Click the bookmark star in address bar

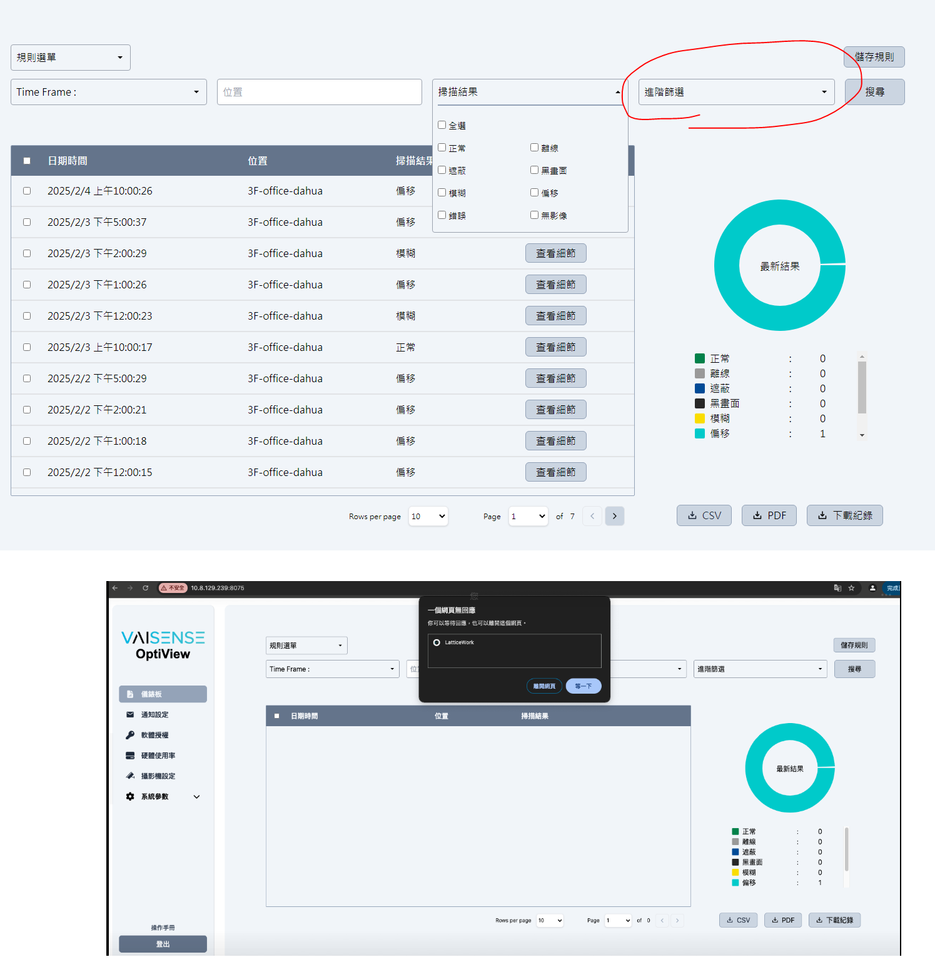(851, 588)
